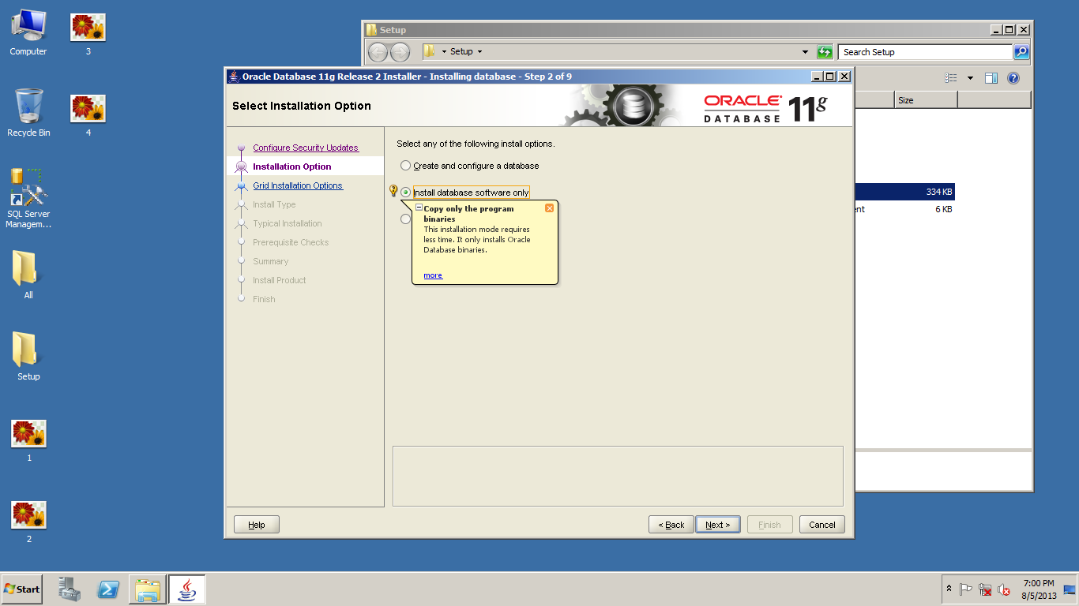Close the yellow tooltip with orange X

click(x=550, y=208)
